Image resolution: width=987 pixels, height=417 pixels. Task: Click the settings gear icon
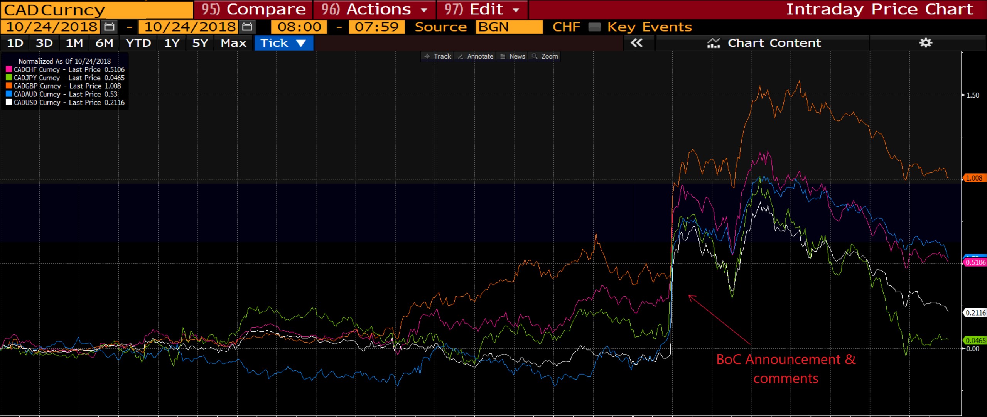click(925, 43)
